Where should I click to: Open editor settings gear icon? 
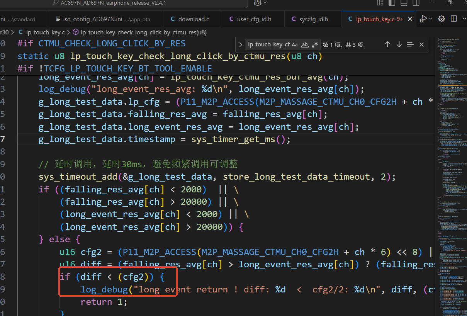click(x=442, y=19)
